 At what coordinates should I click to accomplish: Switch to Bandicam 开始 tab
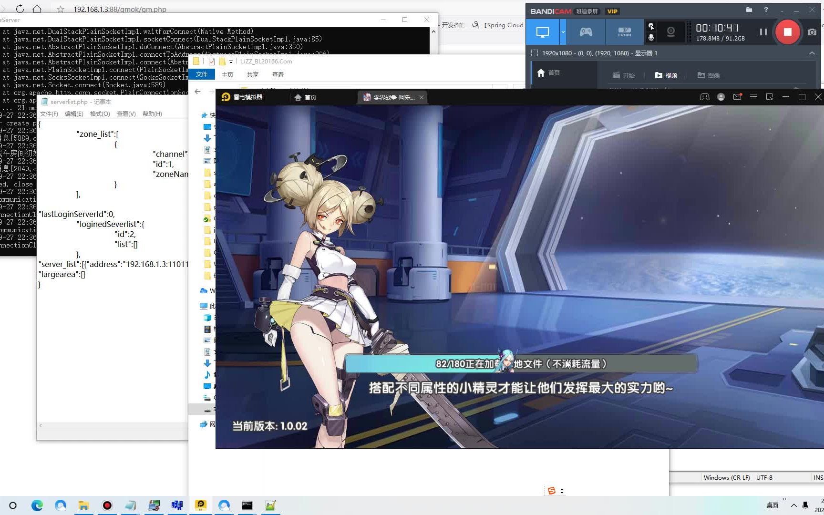click(x=624, y=75)
